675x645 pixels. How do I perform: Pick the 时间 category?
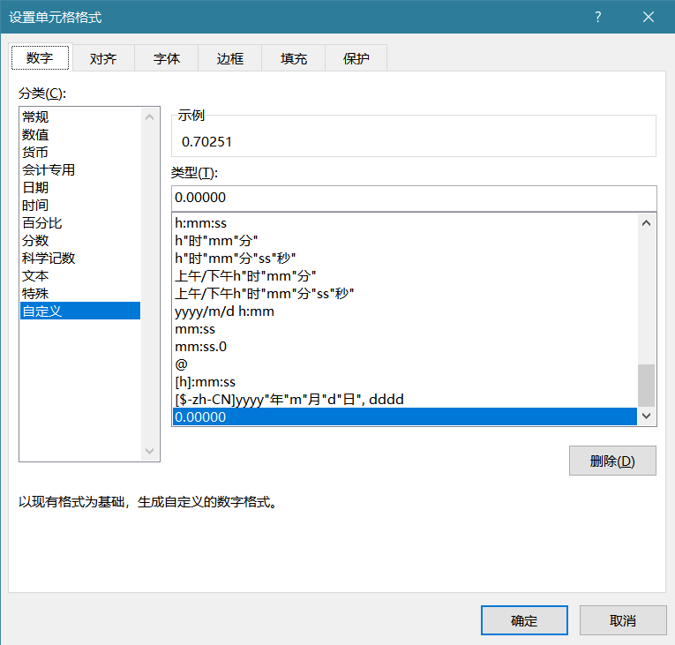80,205
